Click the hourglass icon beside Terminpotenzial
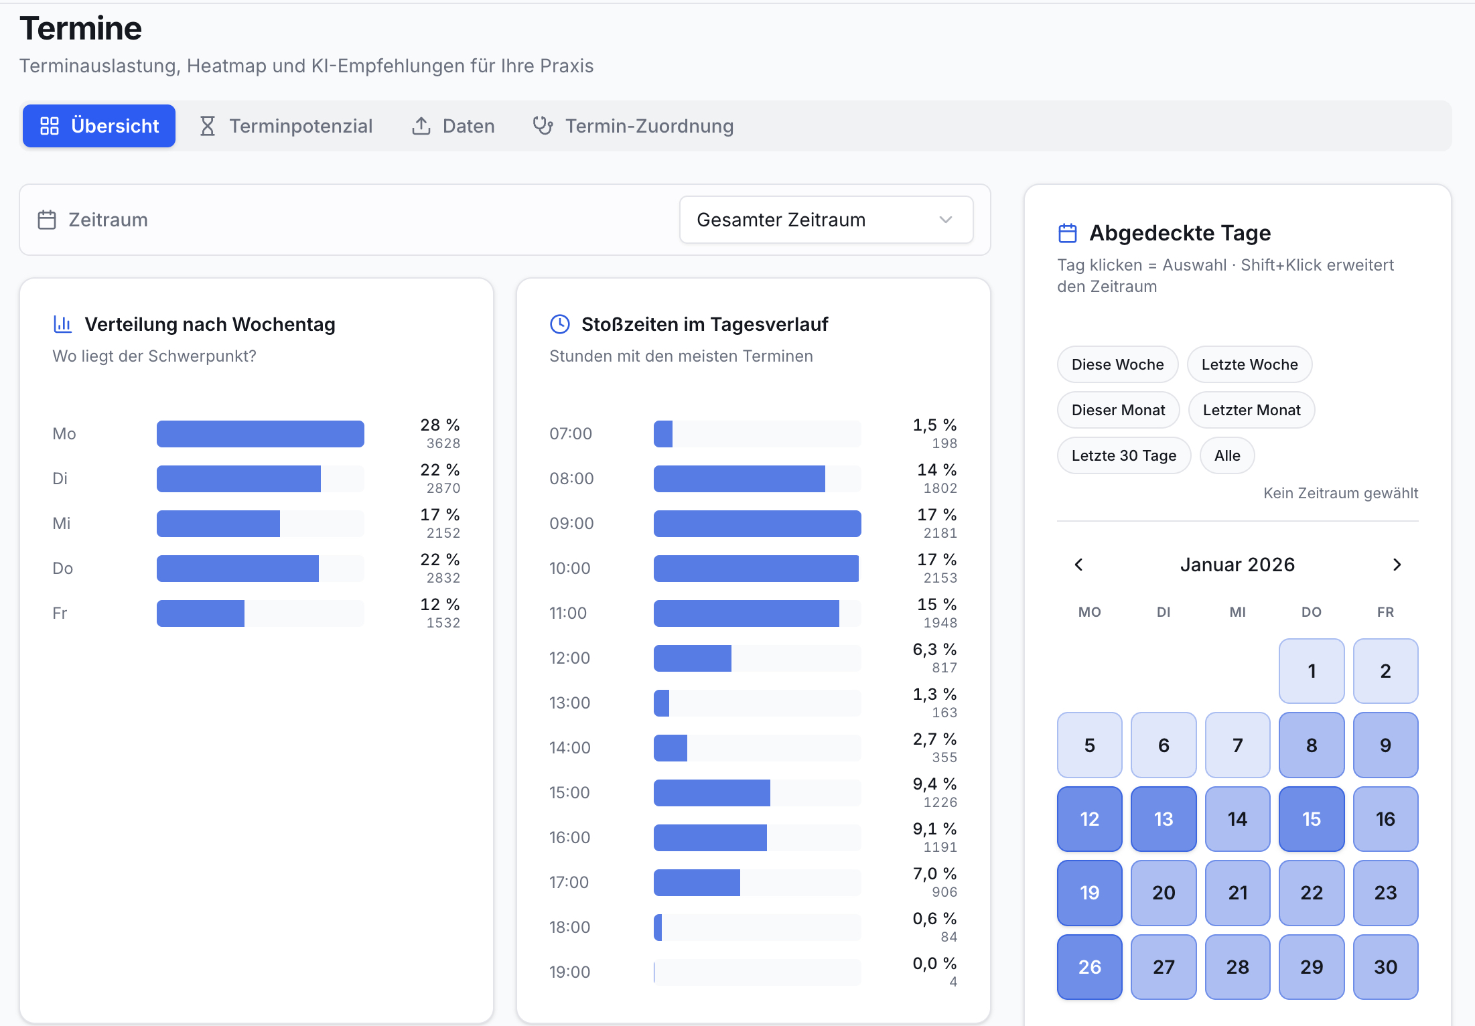This screenshot has width=1475, height=1026. tap(208, 126)
